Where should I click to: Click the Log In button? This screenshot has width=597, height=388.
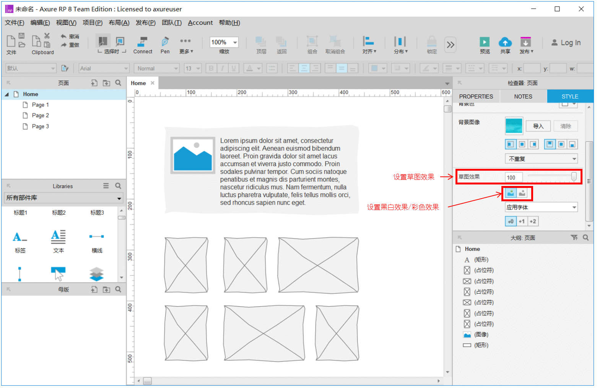(x=566, y=43)
